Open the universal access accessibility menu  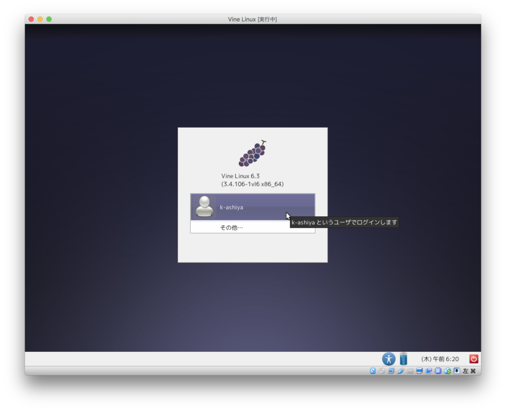click(389, 359)
